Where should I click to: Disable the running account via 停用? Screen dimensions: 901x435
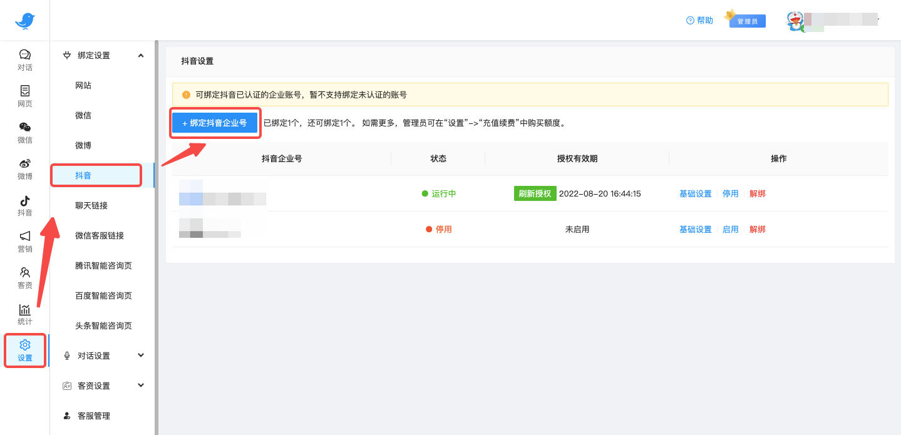tap(730, 193)
